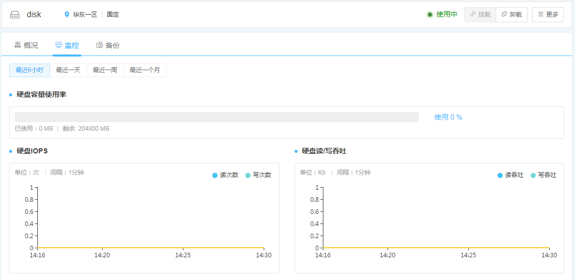Toggle 读吞吐 legend series in throughput chart
This screenshot has height=280, width=575.
(510, 176)
